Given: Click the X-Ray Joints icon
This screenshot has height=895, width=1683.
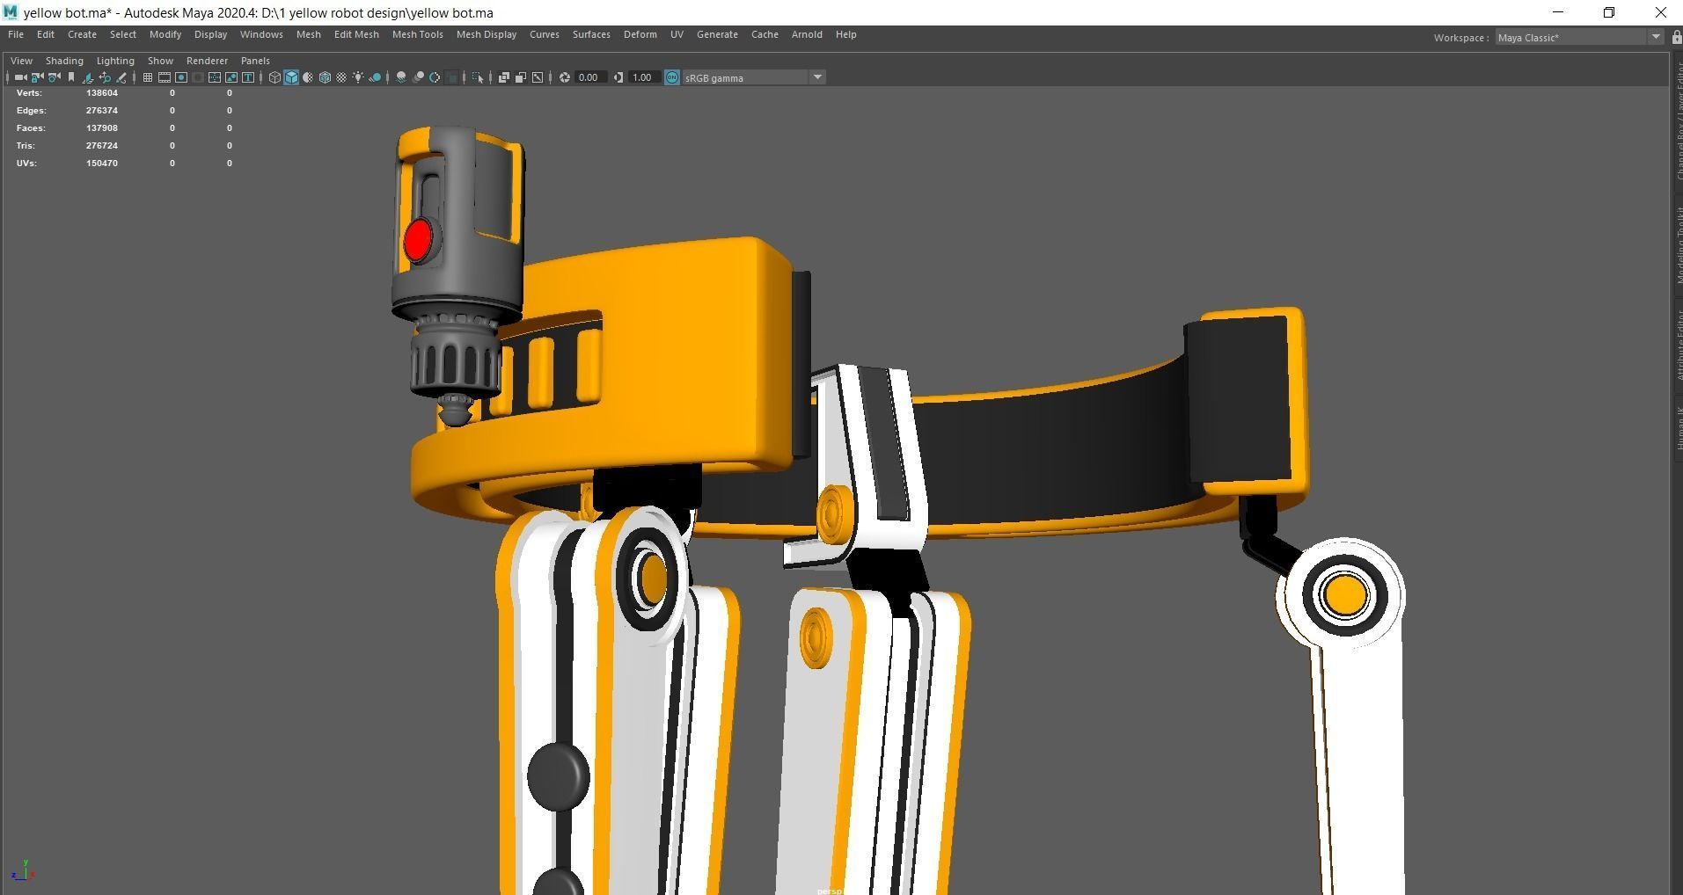Looking at the screenshot, I should (538, 77).
